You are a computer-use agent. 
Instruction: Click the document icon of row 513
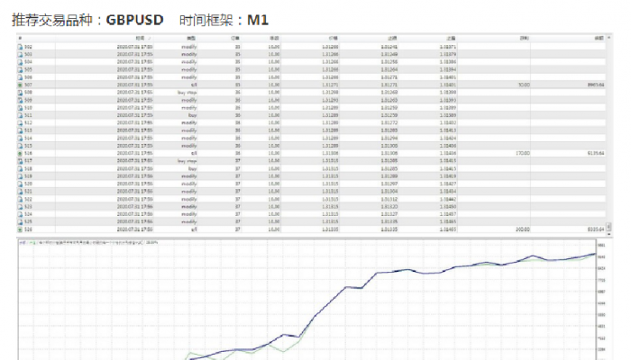click(20, 130)
